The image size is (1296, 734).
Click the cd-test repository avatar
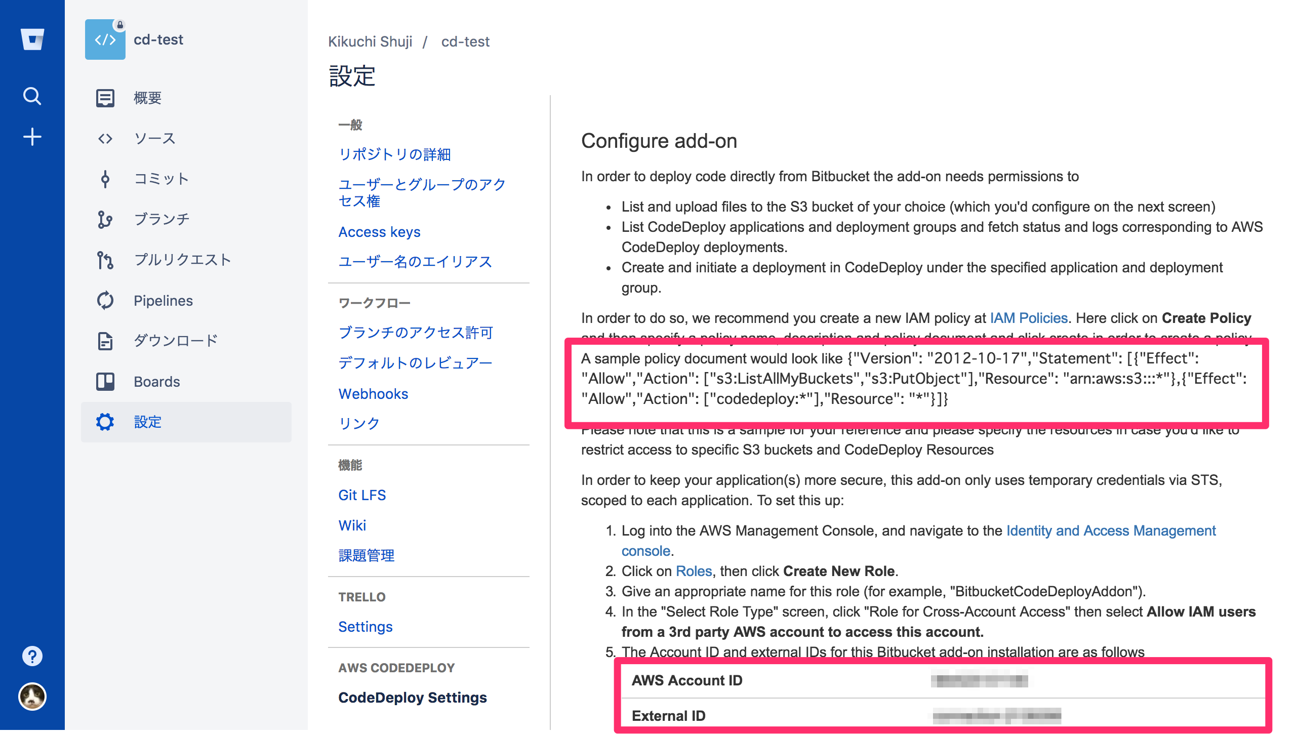105,39
